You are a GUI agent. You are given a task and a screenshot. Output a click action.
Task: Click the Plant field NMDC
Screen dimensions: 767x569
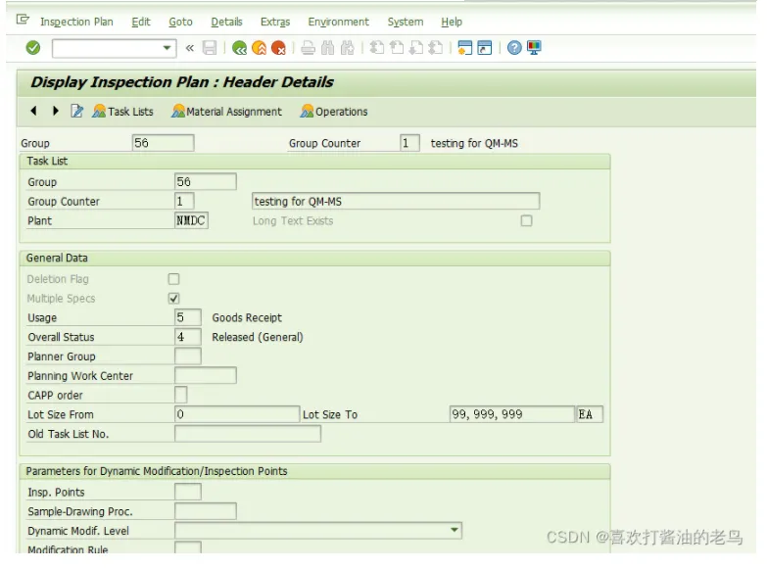[x=191, y=220]
